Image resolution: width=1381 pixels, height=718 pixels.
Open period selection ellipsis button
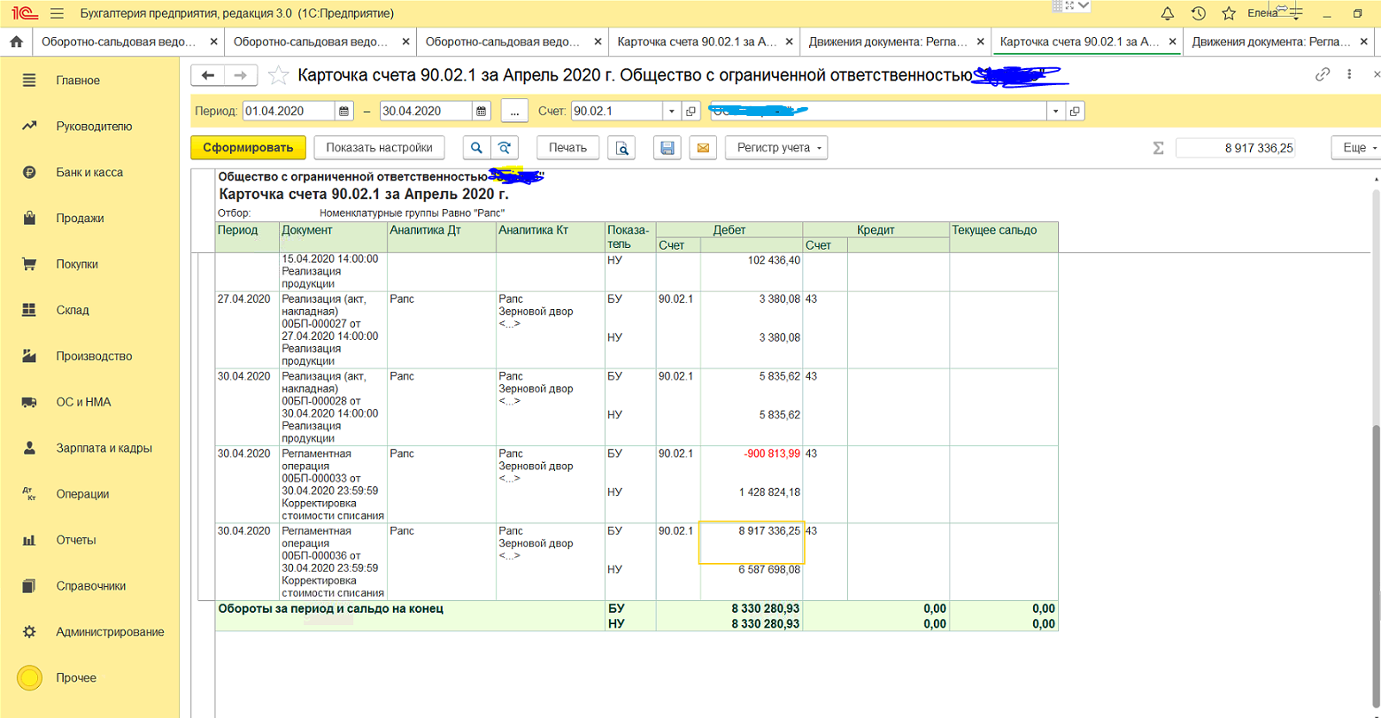coord(514,112)
